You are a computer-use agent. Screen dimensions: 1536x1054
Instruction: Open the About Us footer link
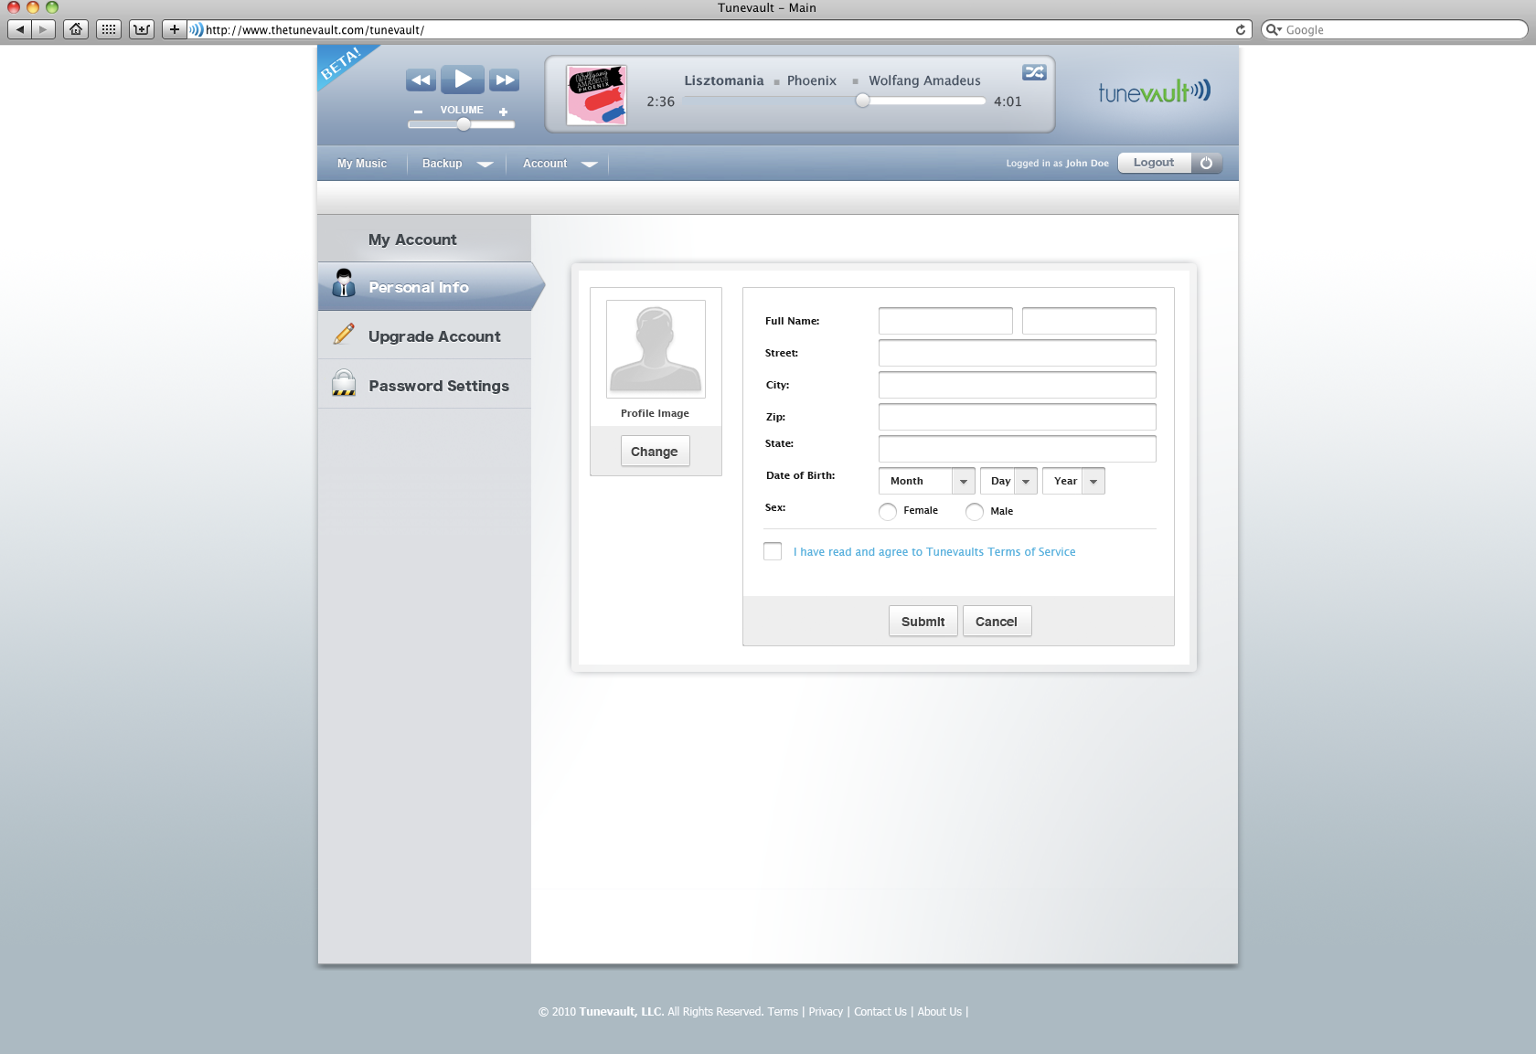(940, 1012)
